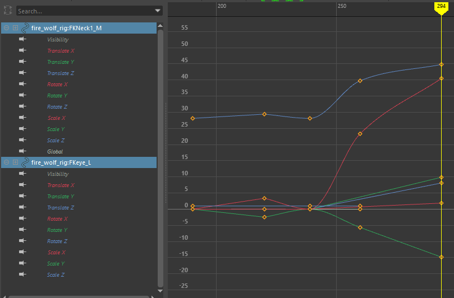
Task: Select blue curve keyframe near 45 at frame 294
Action: coord(441,64)
